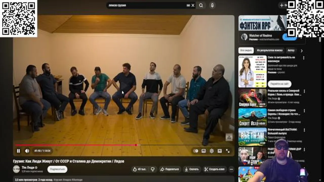This screenshot has height=182, width=324.
Task: Click the Поделиться share button
Action: (x=170, y=169)
